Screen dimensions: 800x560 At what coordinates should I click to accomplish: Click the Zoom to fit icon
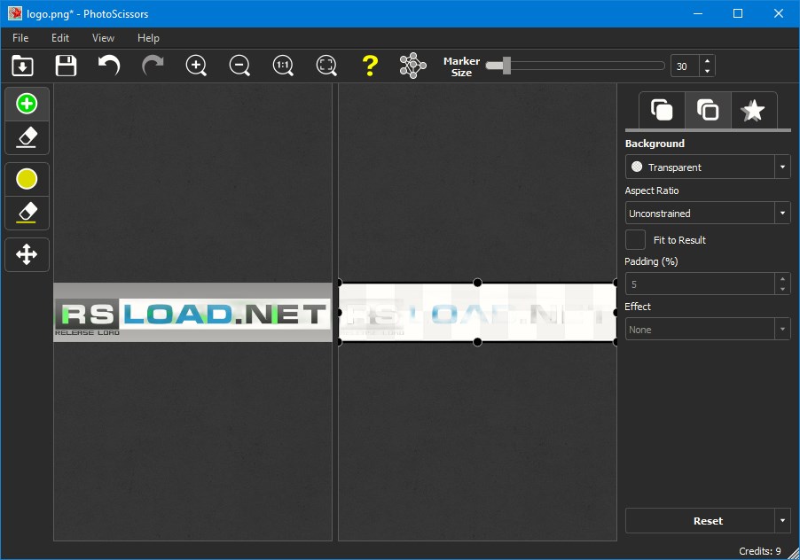click(326, 66)
